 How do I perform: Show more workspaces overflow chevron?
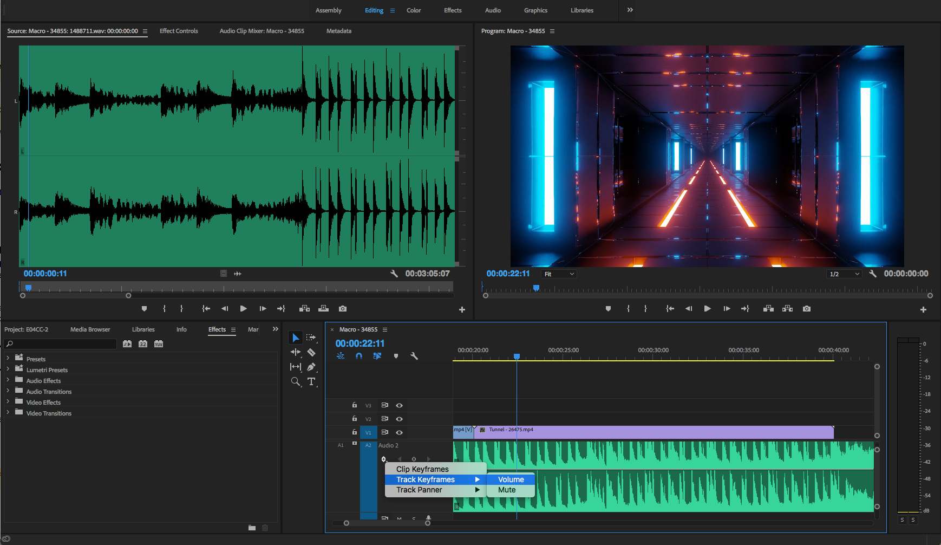[630, 10]
